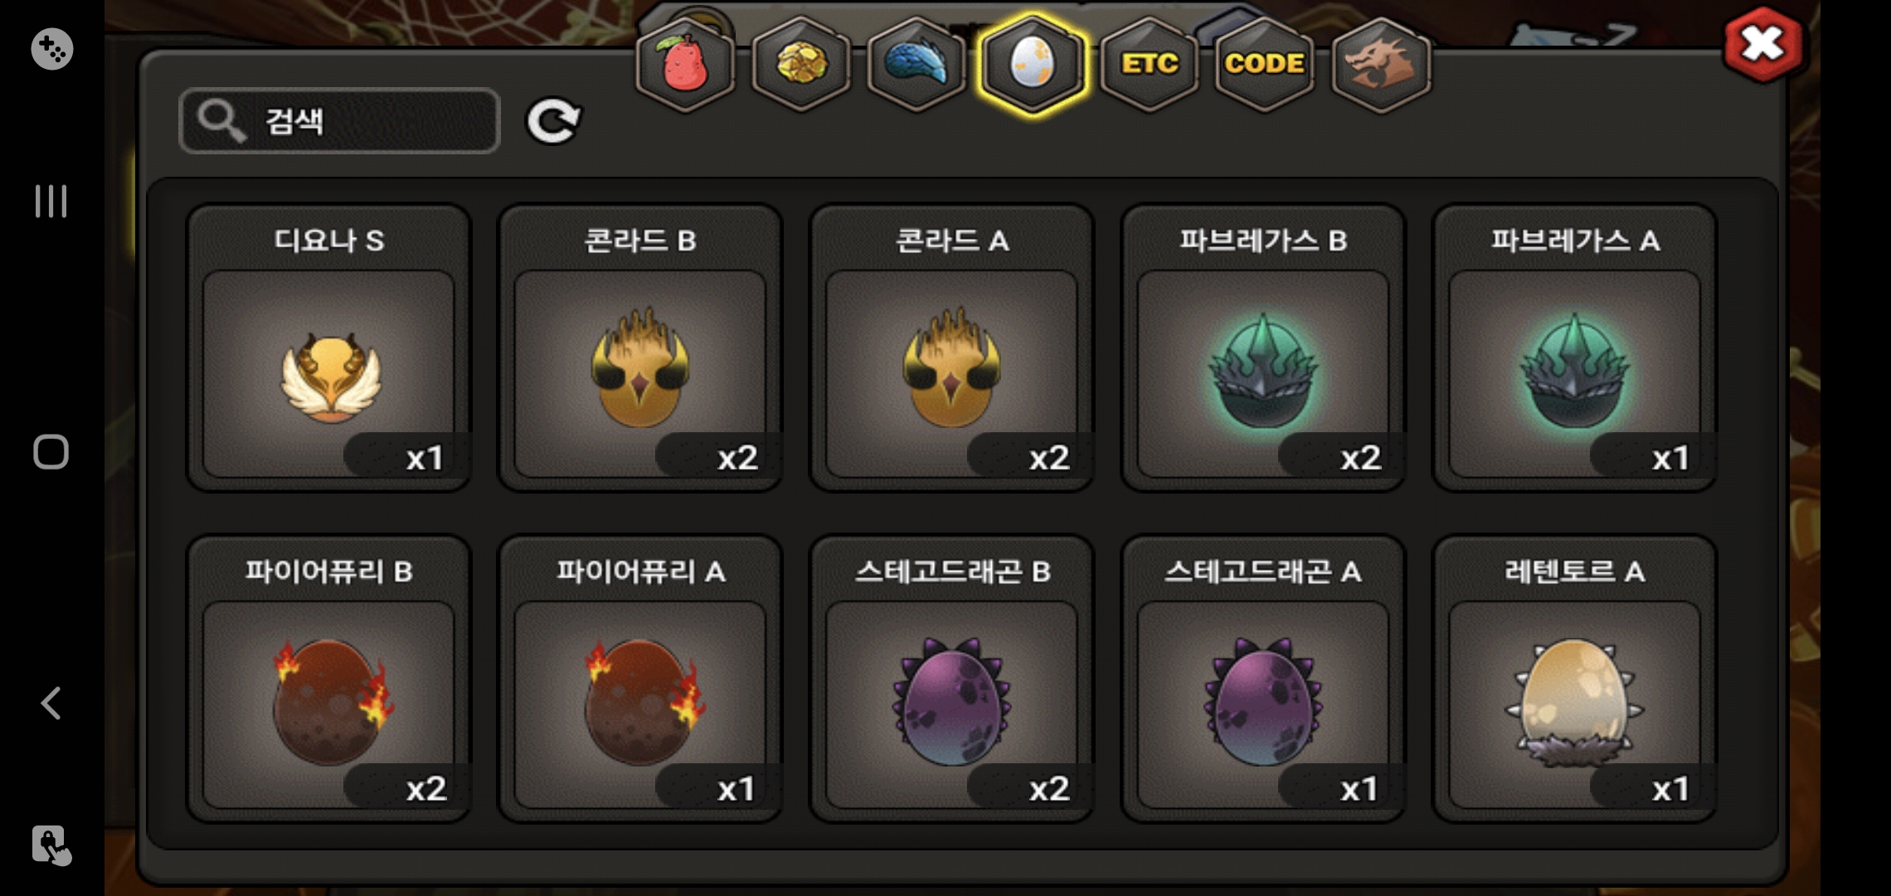Open the dragon head tab
This screenshot has width=1891, height=896.
(x=1381, y=64)
